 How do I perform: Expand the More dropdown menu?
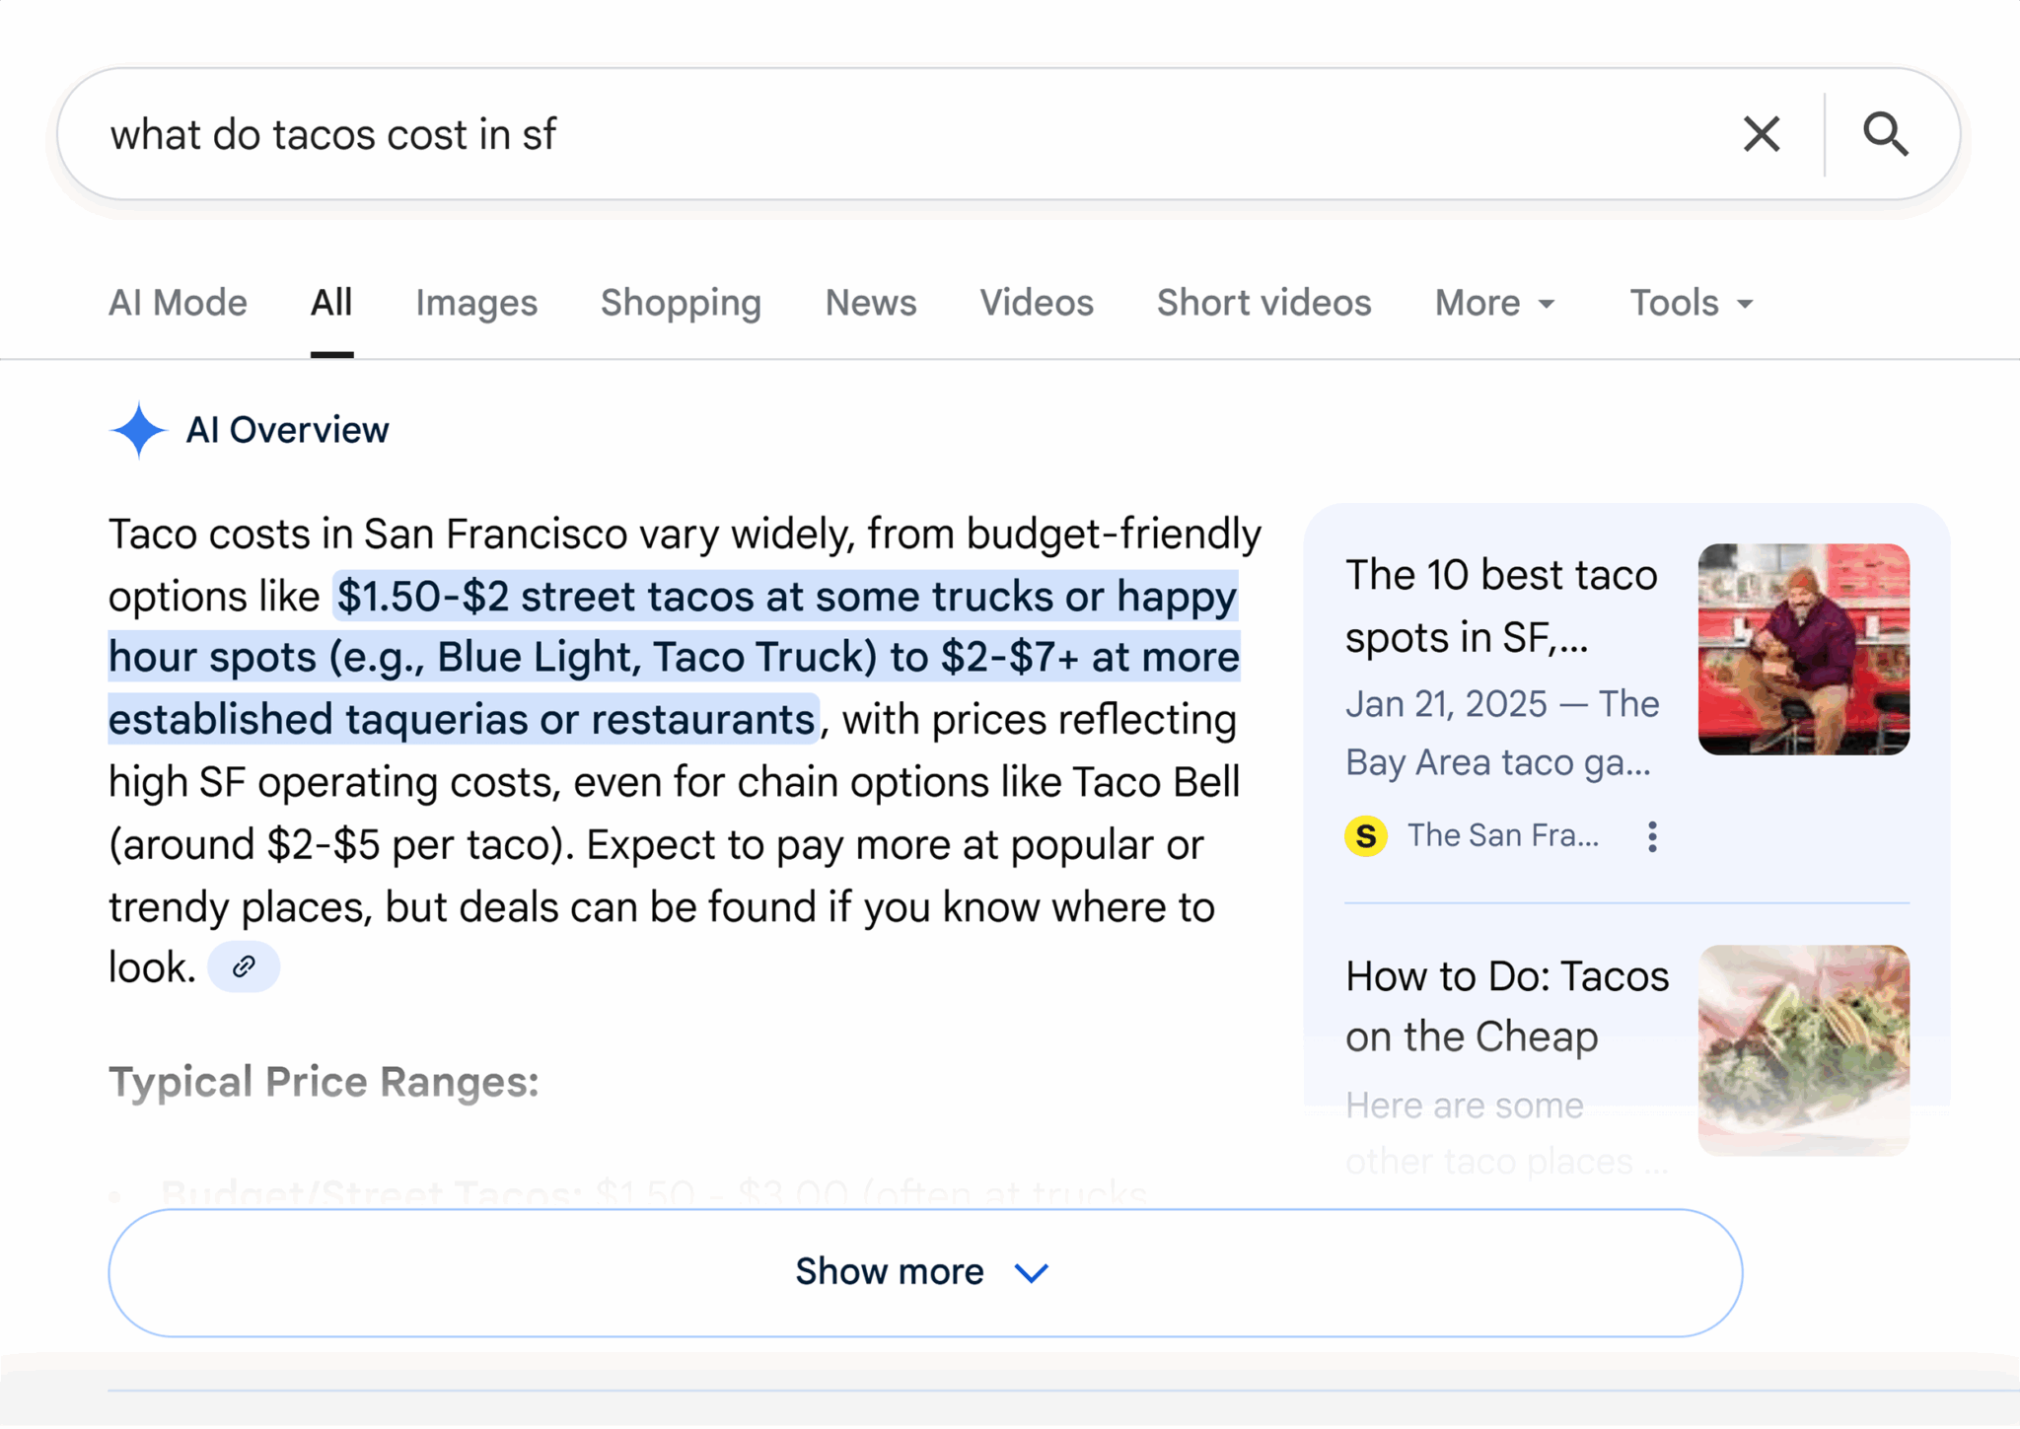[1494, 303]
